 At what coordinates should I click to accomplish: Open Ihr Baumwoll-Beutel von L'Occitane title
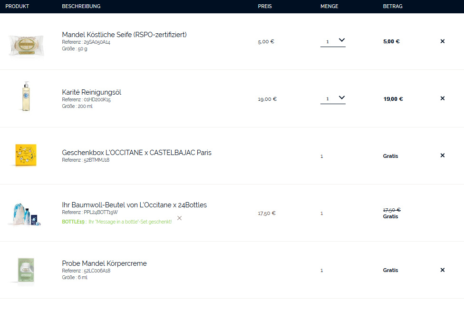135,205
